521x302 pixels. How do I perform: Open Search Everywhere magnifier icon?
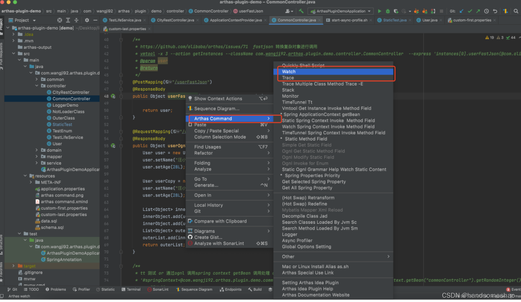click(x=516, y=11)
